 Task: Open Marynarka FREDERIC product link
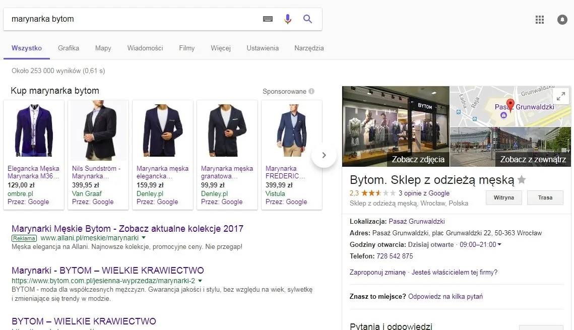[x=285, y=172]
